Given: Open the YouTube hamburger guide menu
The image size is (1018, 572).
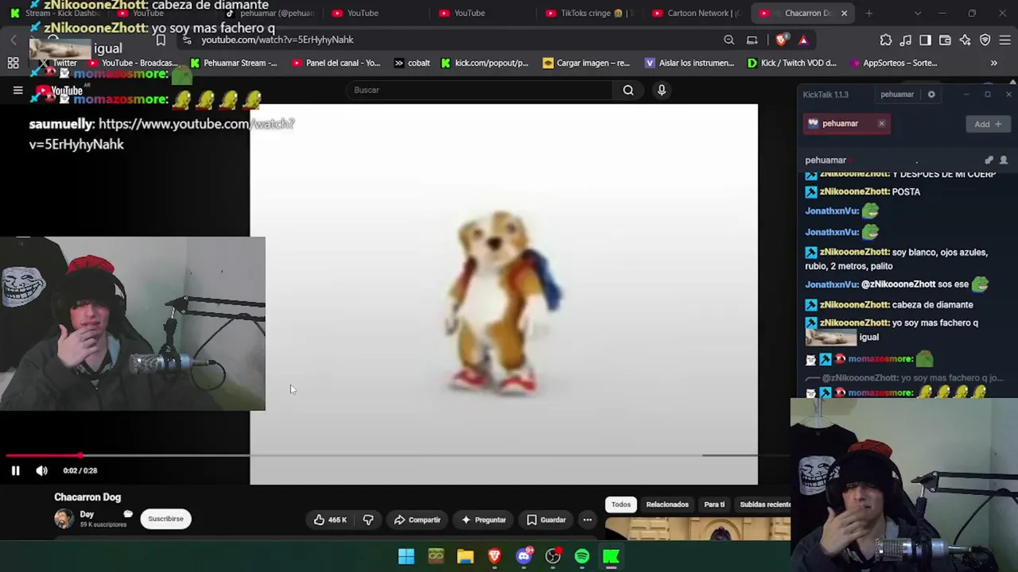Looking at the screenshot, I should click(x=17, y=90).
